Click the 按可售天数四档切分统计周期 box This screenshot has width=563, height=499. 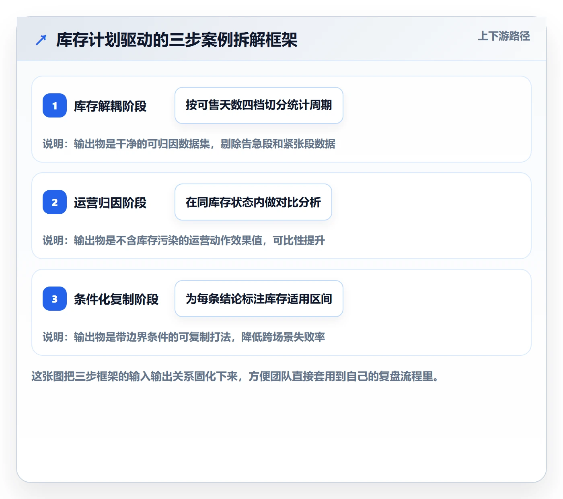[x=259, y=105]
